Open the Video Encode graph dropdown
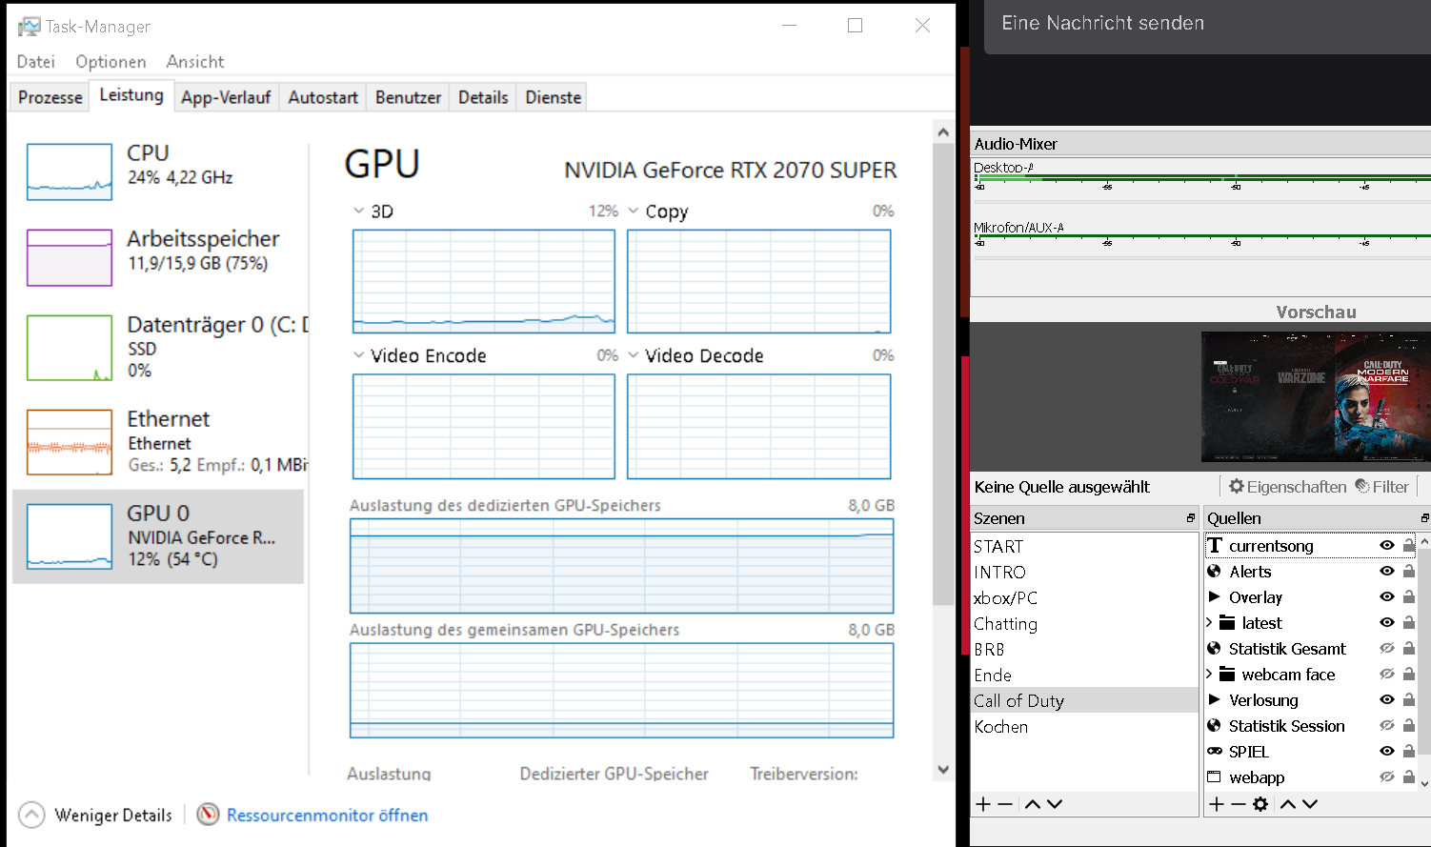Image resolution: width=1431 pixels, height=847 pixels. tap(359, 355)
